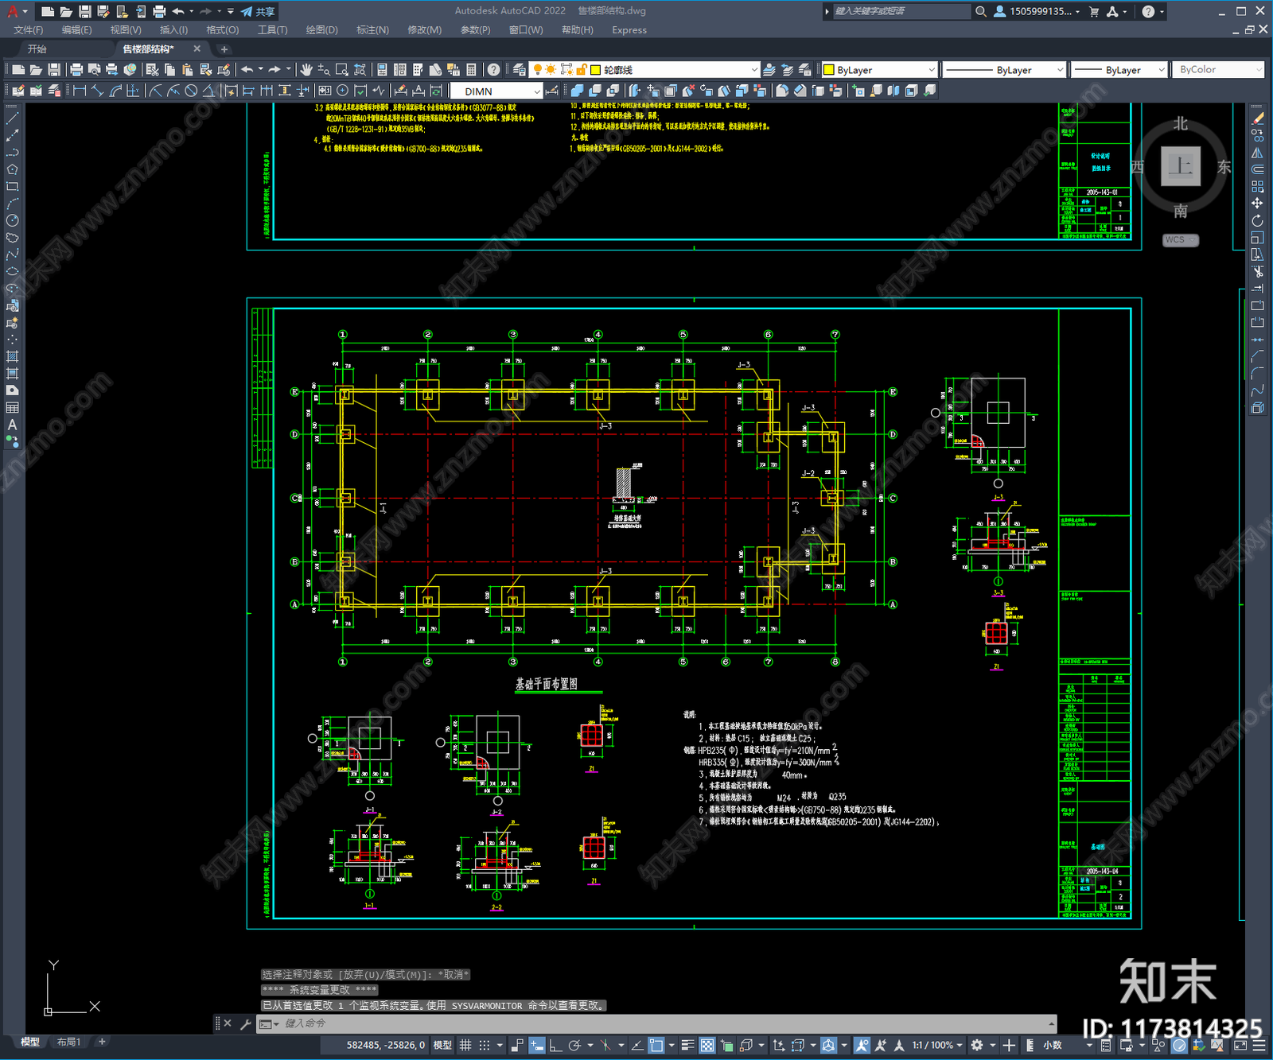Expand the user account 1505999135 dropdown

(1037, 11)
